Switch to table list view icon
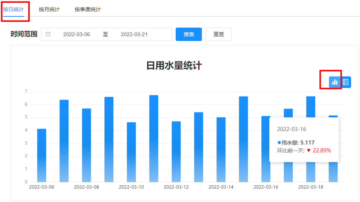Viewport: 360px width, 202px height. click(346, 82)
